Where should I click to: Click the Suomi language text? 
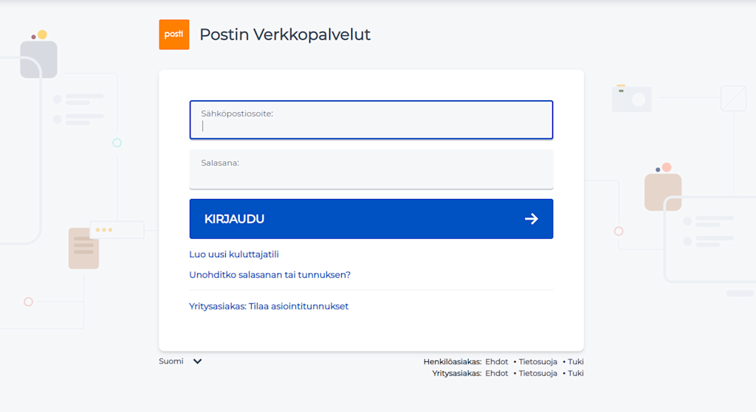[171, 361]
